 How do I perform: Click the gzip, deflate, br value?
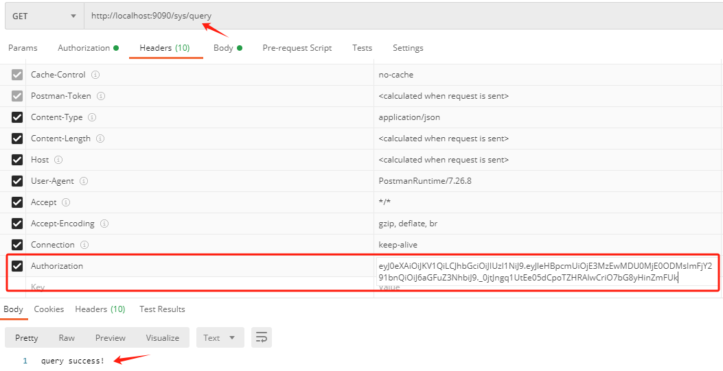coord(408,224)
